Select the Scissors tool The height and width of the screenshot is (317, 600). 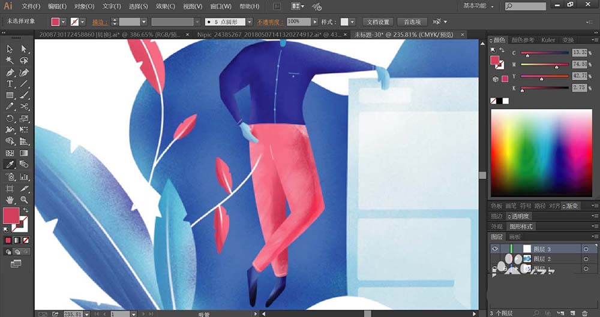(x=24, y=107)
